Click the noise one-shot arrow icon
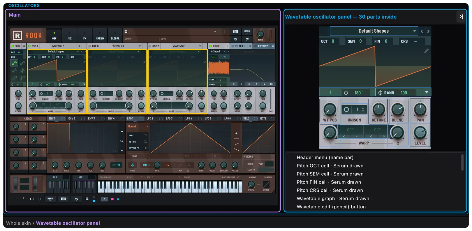The height and width of the screenshot is (231, 472). coord(225,57)
